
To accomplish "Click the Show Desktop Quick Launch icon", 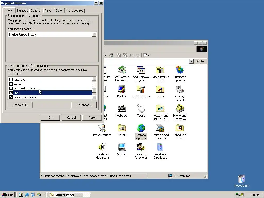I will click(21, 195).
